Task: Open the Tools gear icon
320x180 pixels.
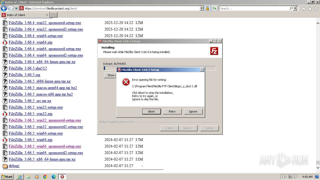Action: click(x=316, y=9)
